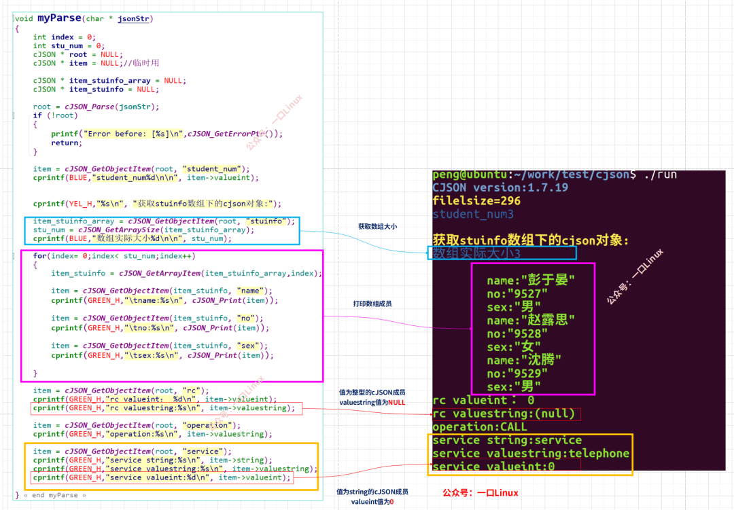Click the GetObjectItem(item_stuinfo, "sex") line
This screenshot has width=734, height=510.
160,346
